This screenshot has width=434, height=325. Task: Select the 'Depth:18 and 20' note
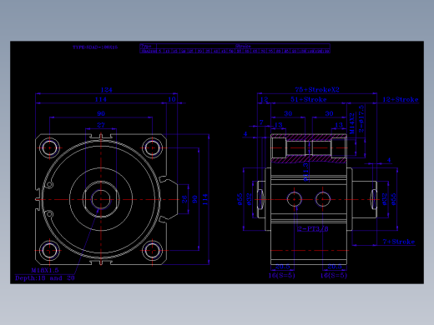[45, 277]
